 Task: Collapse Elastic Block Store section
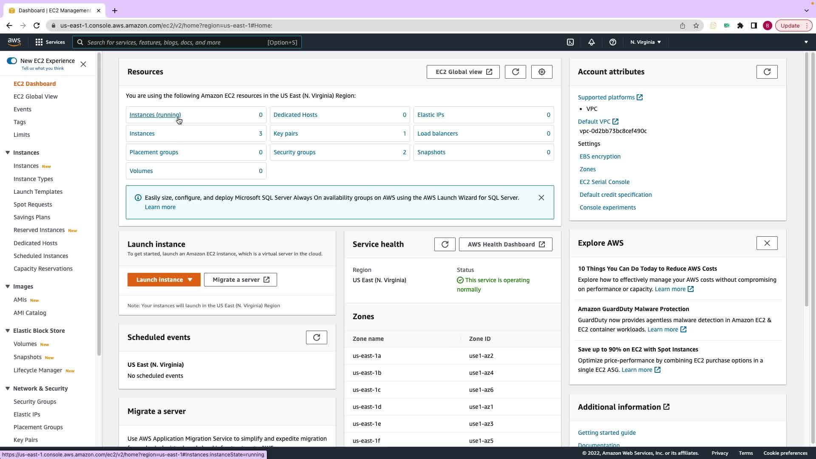[8, 331]
